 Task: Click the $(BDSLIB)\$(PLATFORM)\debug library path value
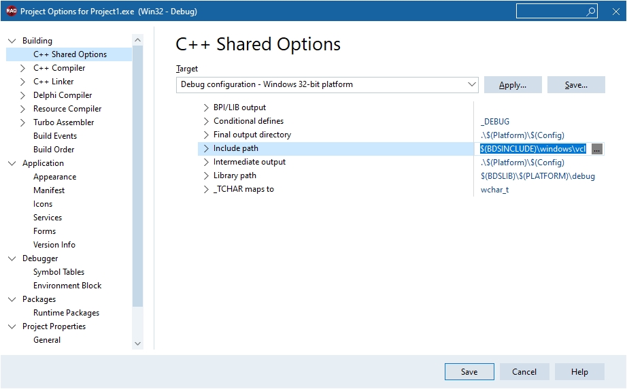pyautogui.click(x=538, y=176)
